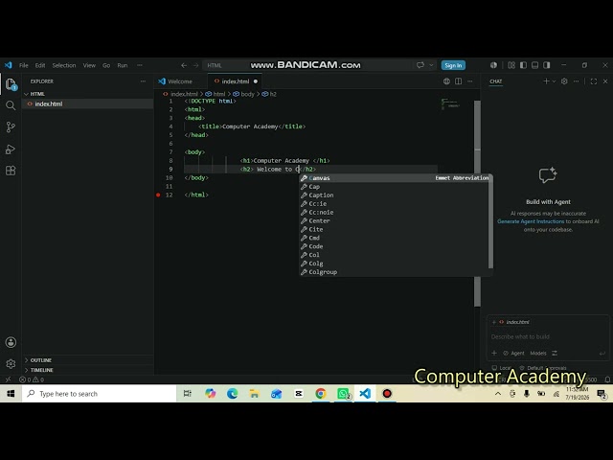613x460 pixels.
Task: Toggle breakpoint on line 12
Action: click(158, 195)
